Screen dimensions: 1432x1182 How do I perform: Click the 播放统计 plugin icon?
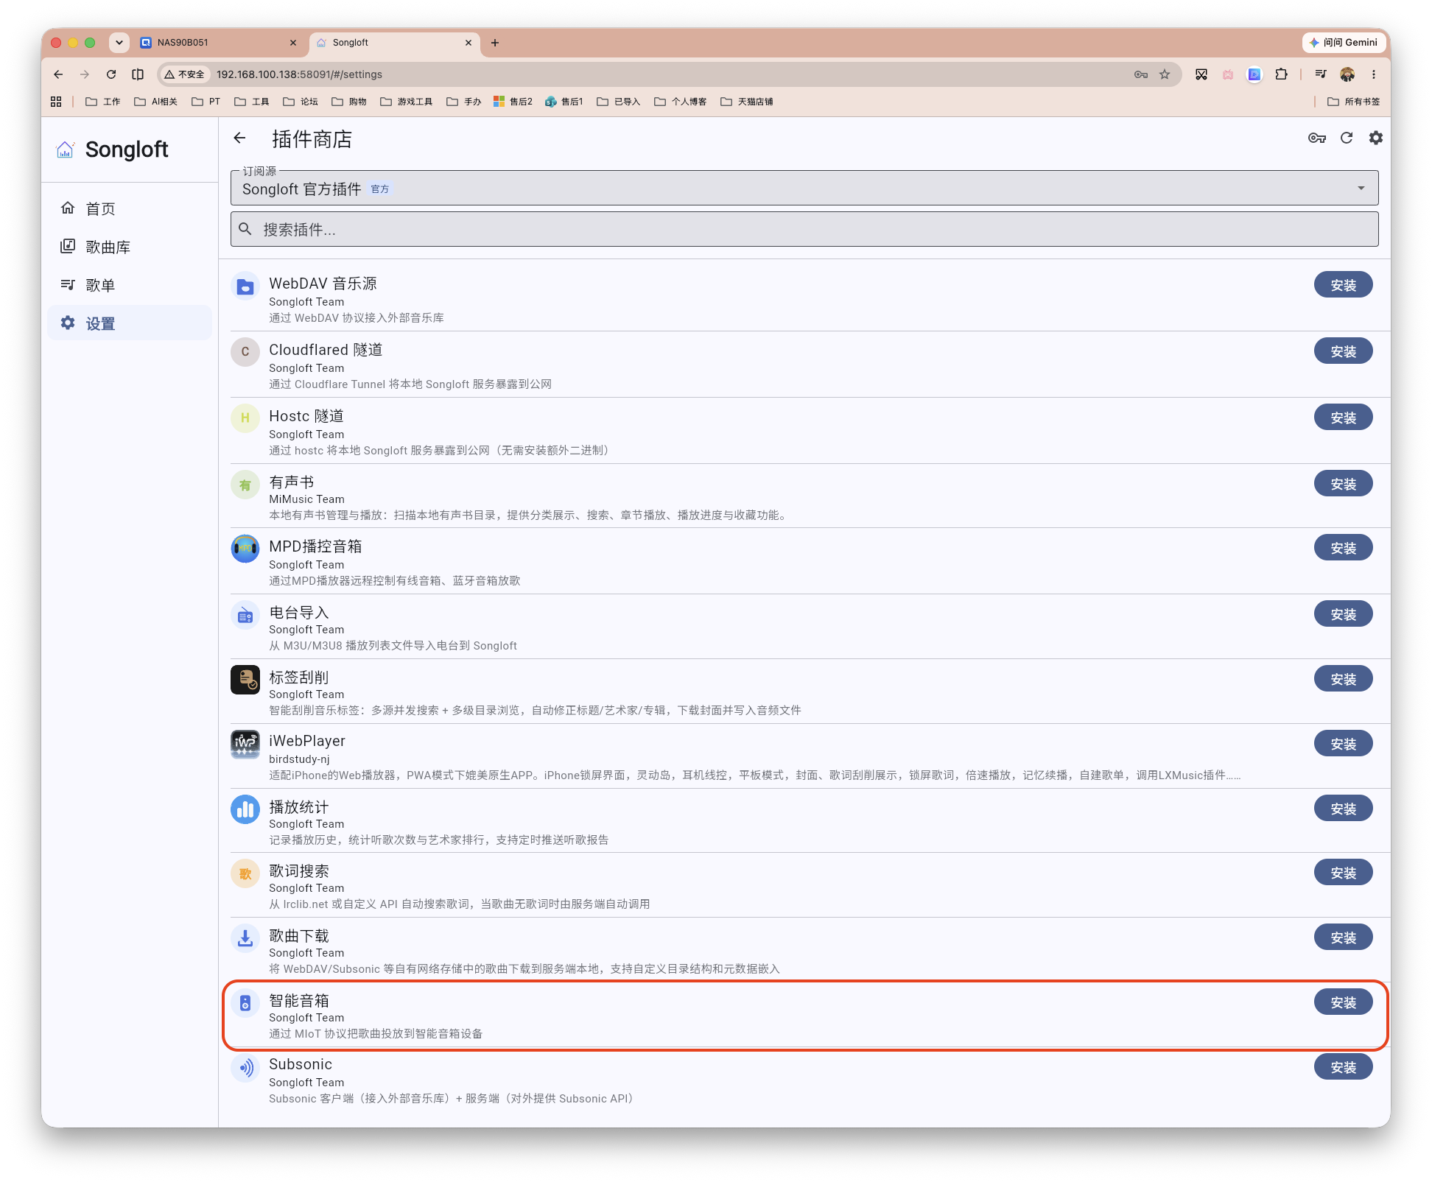point(245,809)
